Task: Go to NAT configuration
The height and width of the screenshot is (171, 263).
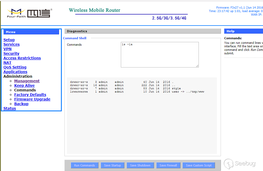Action: (7, 63)
